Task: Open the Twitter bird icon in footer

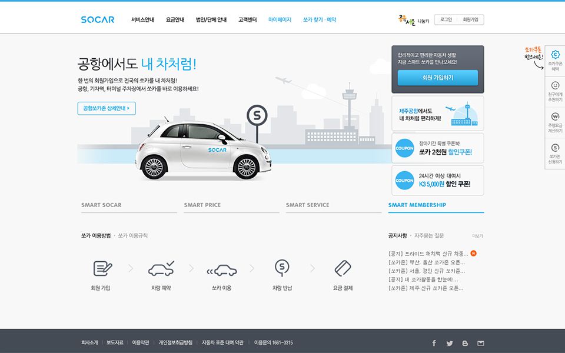Action: (450, 343)
